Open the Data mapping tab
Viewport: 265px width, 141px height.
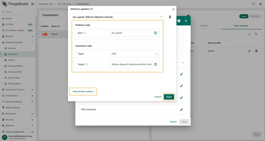pos(241,26)
